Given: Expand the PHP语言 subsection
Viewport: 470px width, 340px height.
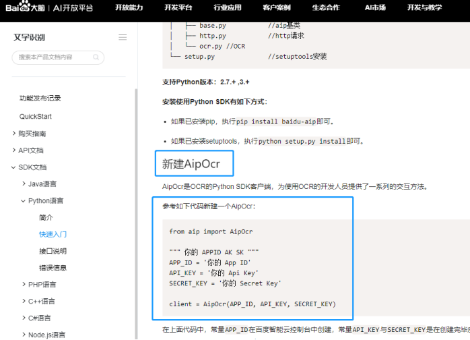Looking at the screenshot, I should point(42,285).
